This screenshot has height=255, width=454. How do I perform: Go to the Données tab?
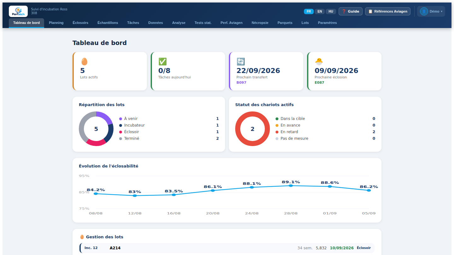(156, 23)
